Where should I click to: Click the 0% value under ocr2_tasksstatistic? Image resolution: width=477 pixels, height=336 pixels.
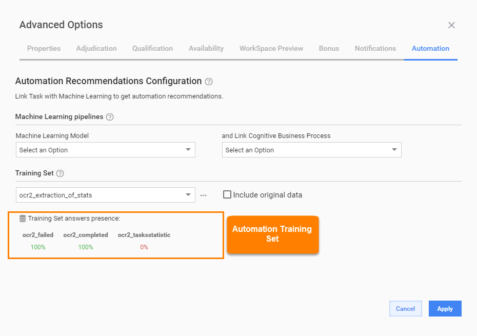(x=144, y=247)
